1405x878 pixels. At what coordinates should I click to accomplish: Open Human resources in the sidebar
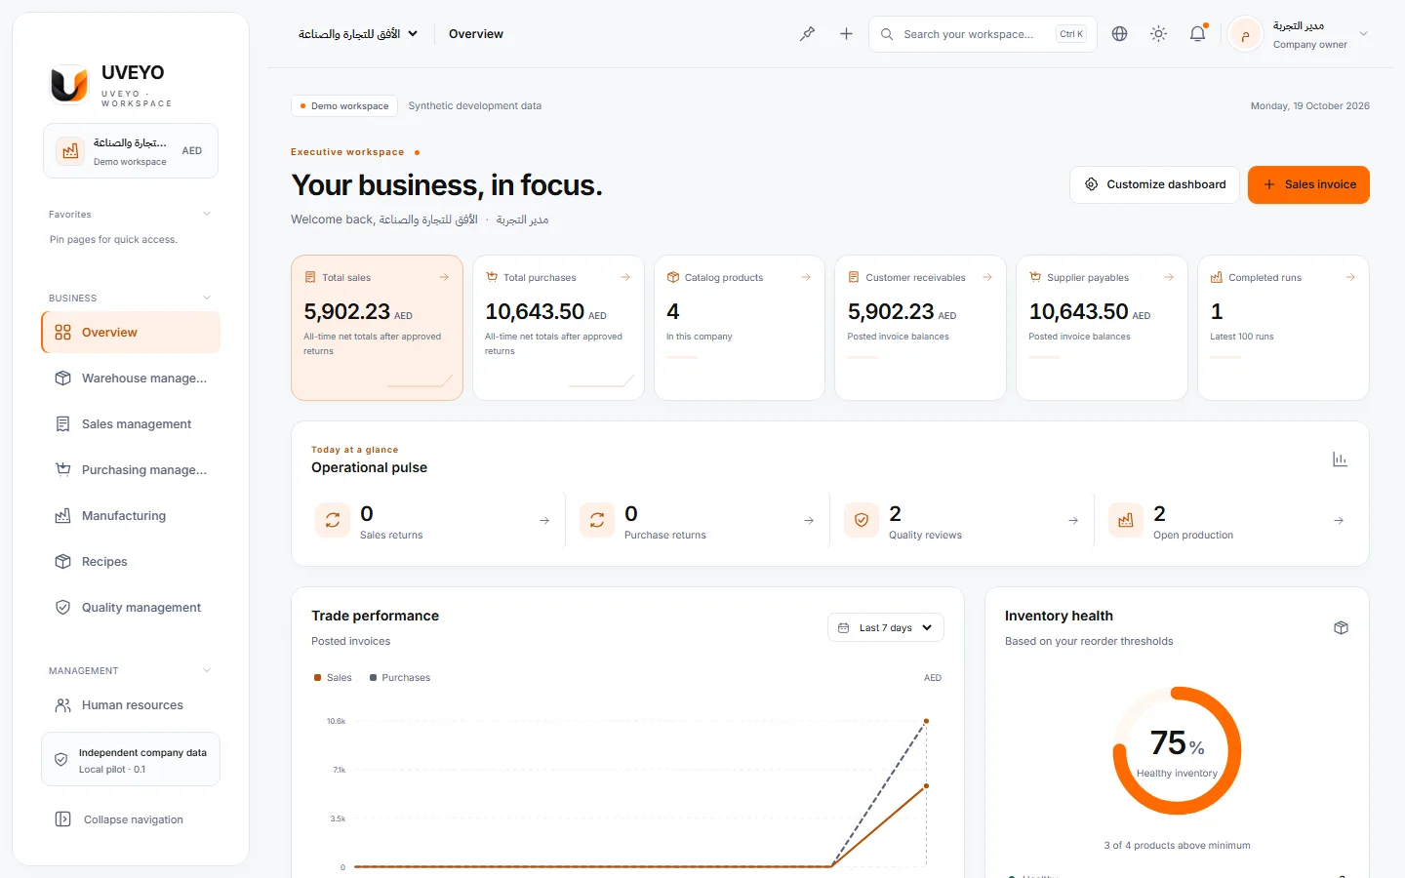point(131,705)
